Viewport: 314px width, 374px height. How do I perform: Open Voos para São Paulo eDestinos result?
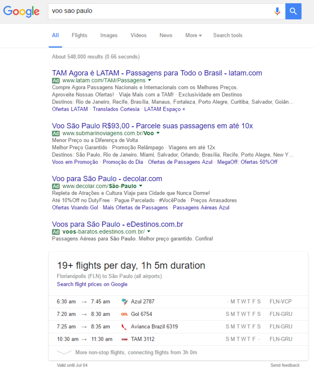pyautogui.click(x=118, y=224)
